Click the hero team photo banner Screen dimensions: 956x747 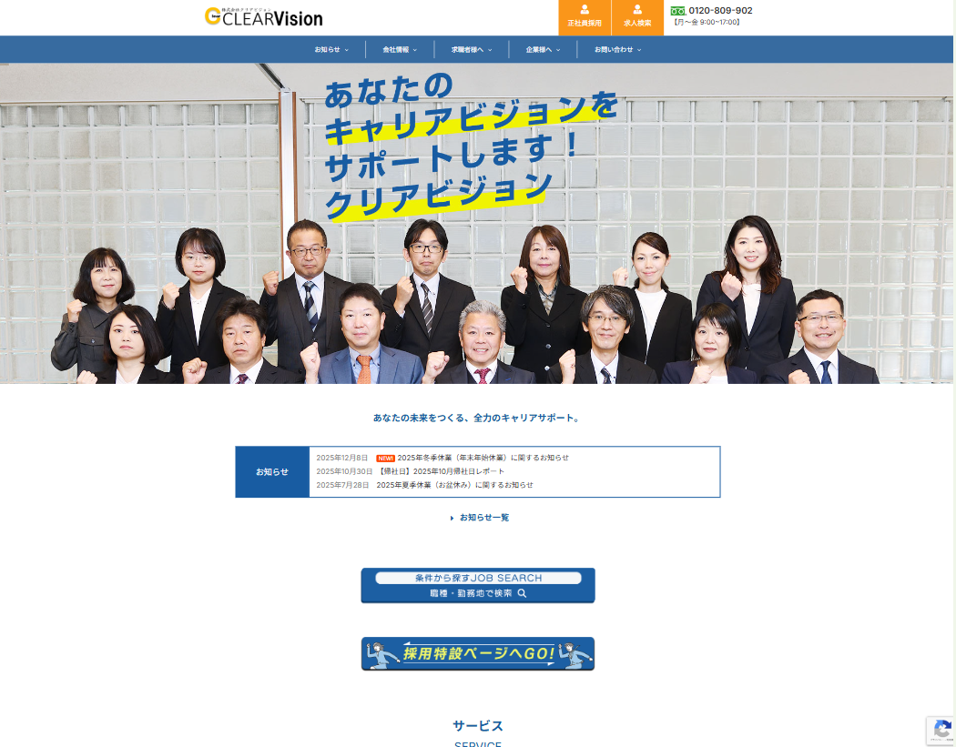pyautogui.click(x=476, y=224)
